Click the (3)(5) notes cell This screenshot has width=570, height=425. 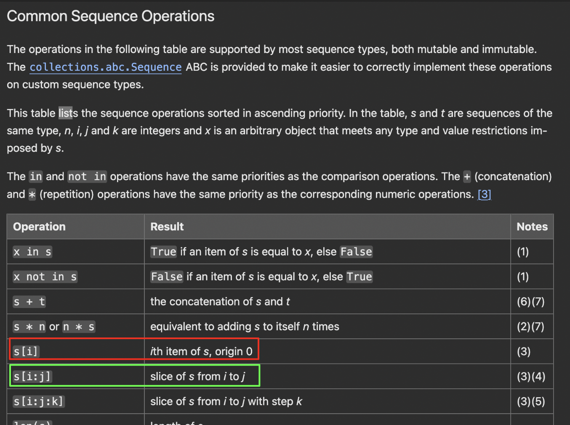click(531, 401)
